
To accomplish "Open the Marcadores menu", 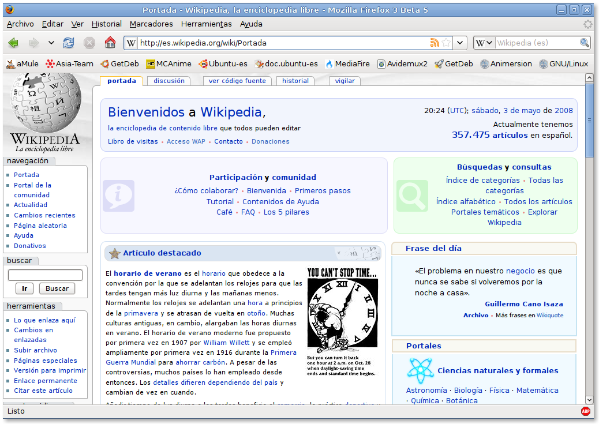I will [x=151, y=24].
